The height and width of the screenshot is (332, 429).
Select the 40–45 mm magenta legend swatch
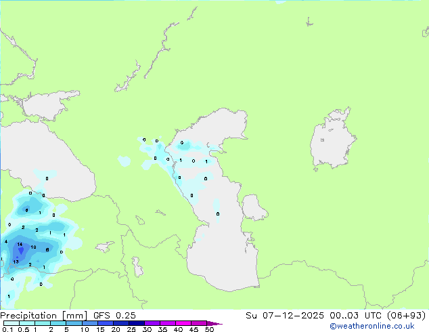183,323
